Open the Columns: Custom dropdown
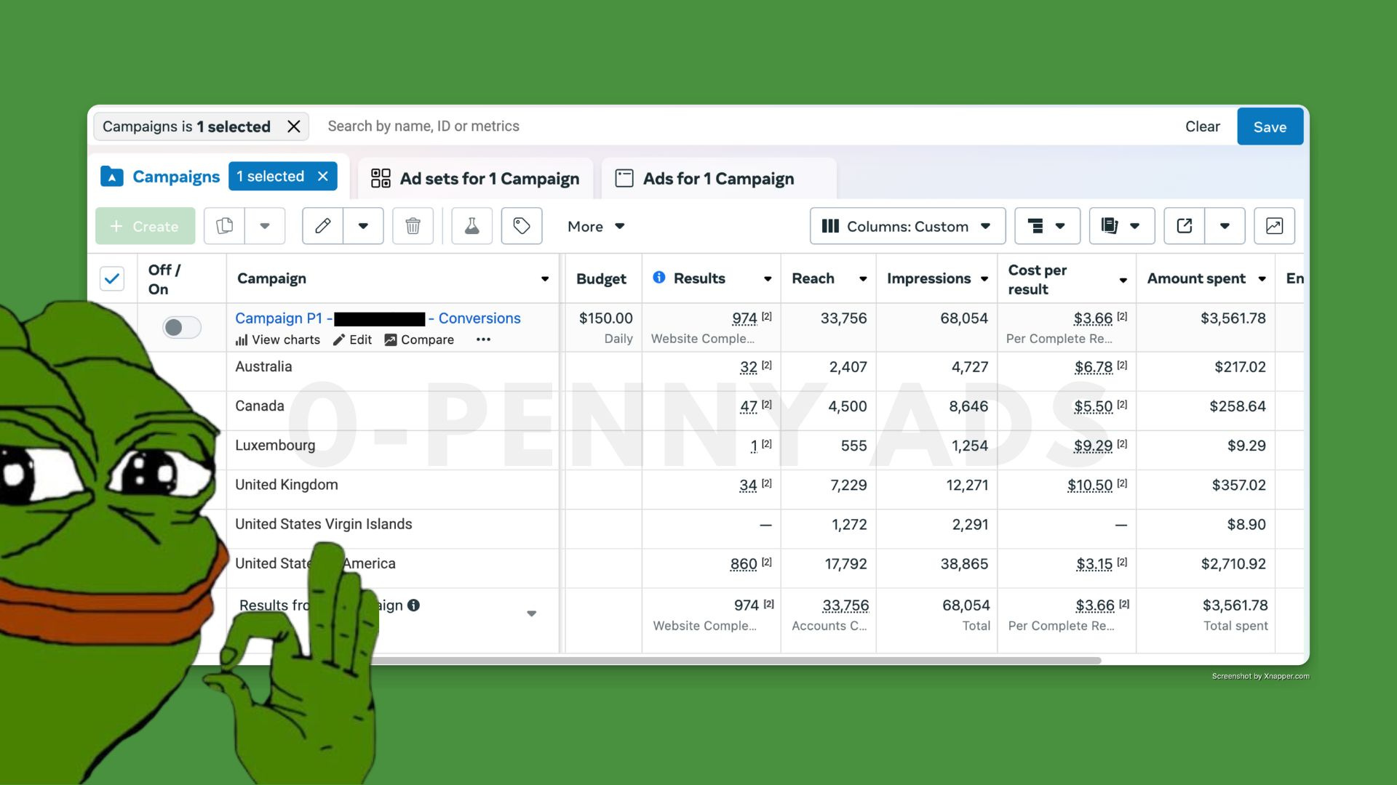The height and width of the screenshot is (785, 1397). (x=907, y=226)
